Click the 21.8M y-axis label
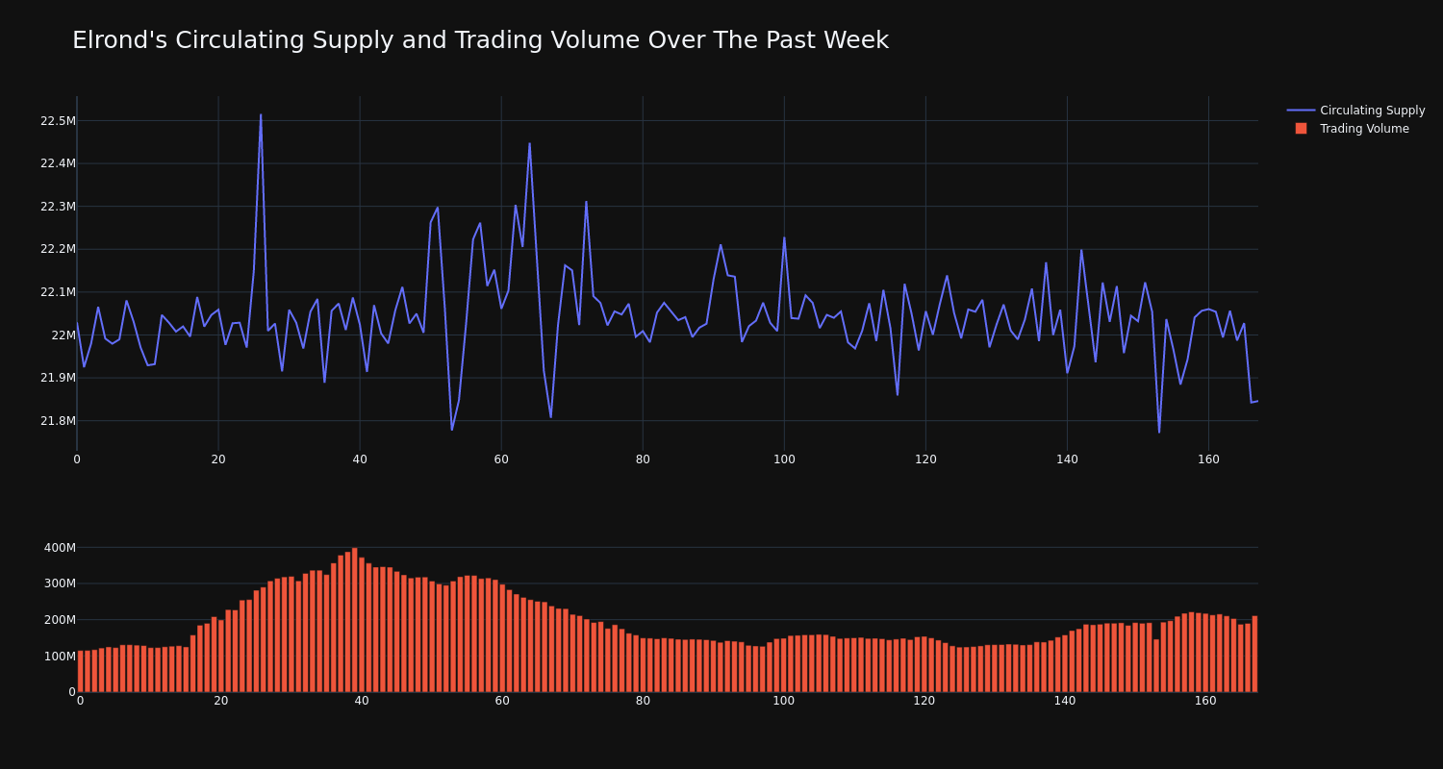1443x769 pixels. [x=58, y=420]
